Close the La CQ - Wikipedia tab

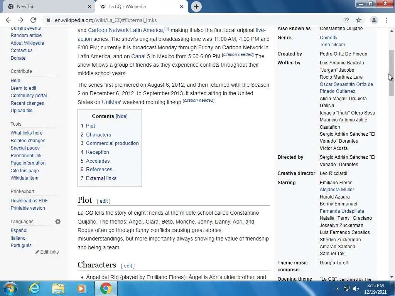click(x=182, y=7)
